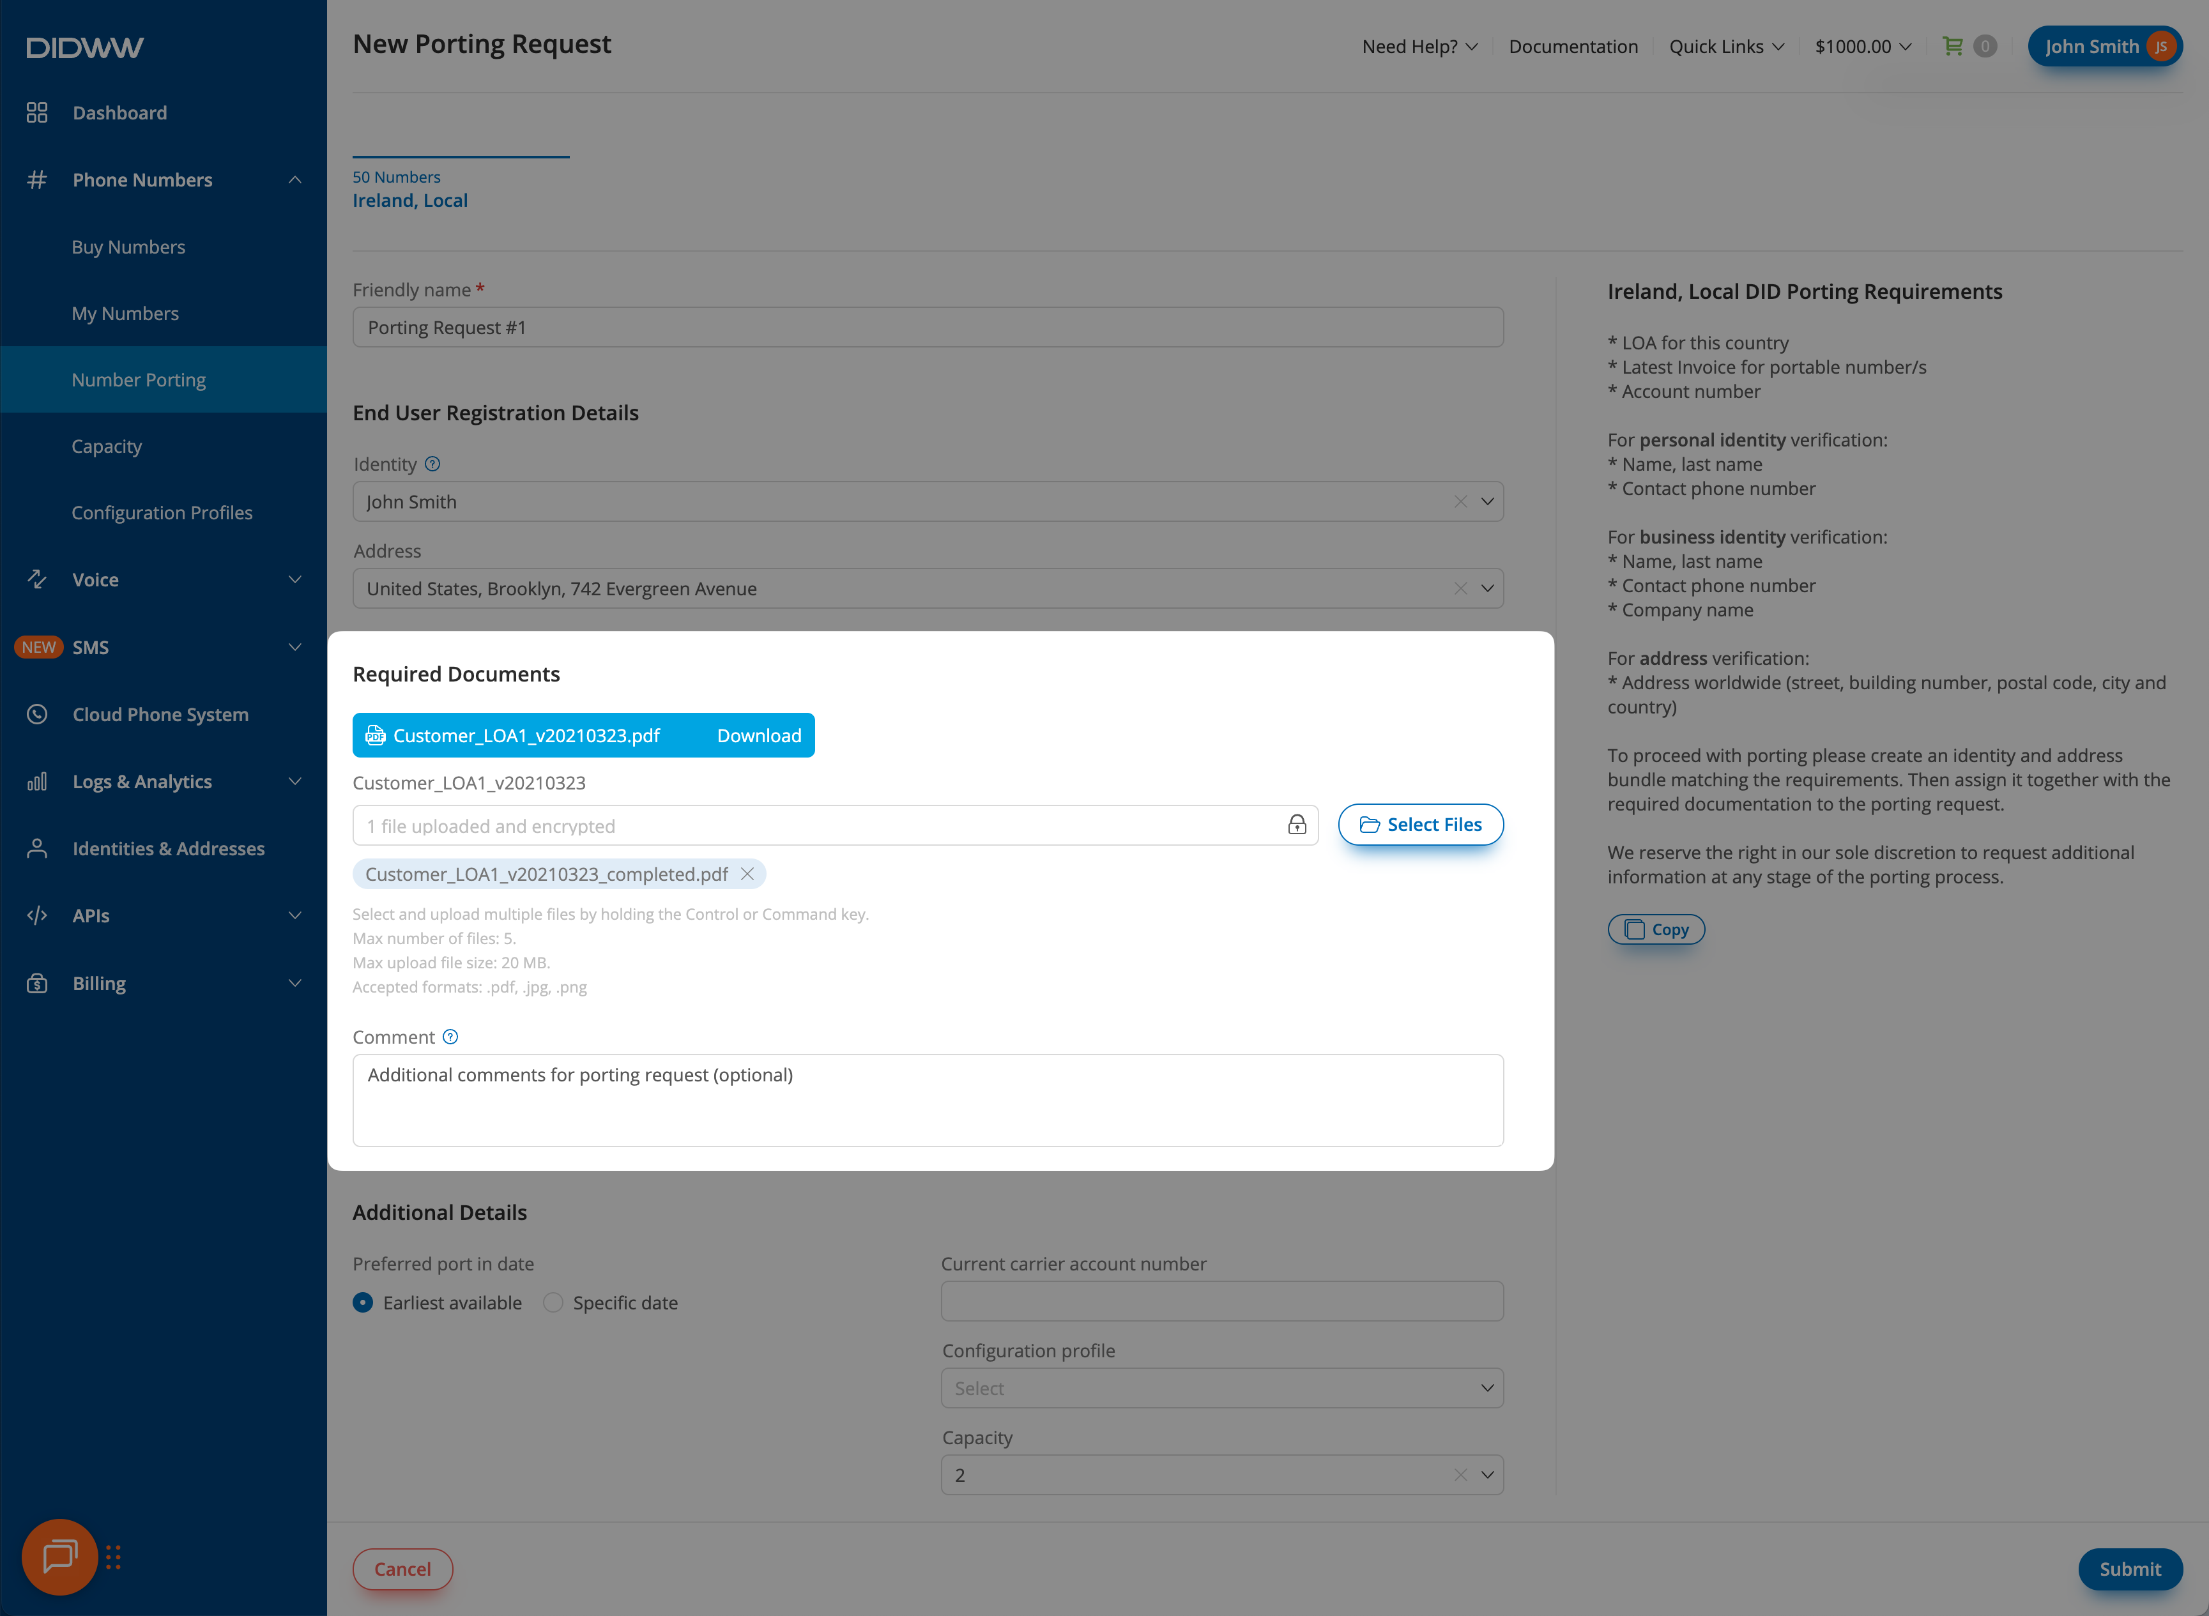Open My Numbers in sidebar
This screenshot has width=2209, height=1616.
coord(125,313)
